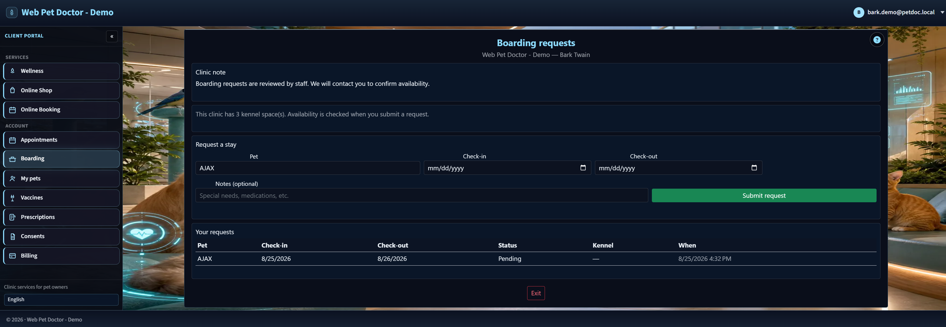Open the Check-in calendar picker icon
The height and width of the screenshot is (327, 946).
pyautogui.click(x=583, y=168)
